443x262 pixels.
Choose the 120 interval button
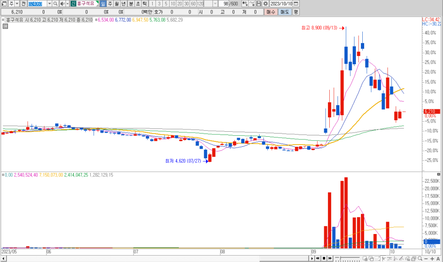[x=200, y=4]
